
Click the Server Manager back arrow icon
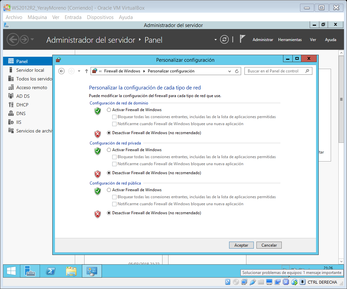click(x=13, y=39)
